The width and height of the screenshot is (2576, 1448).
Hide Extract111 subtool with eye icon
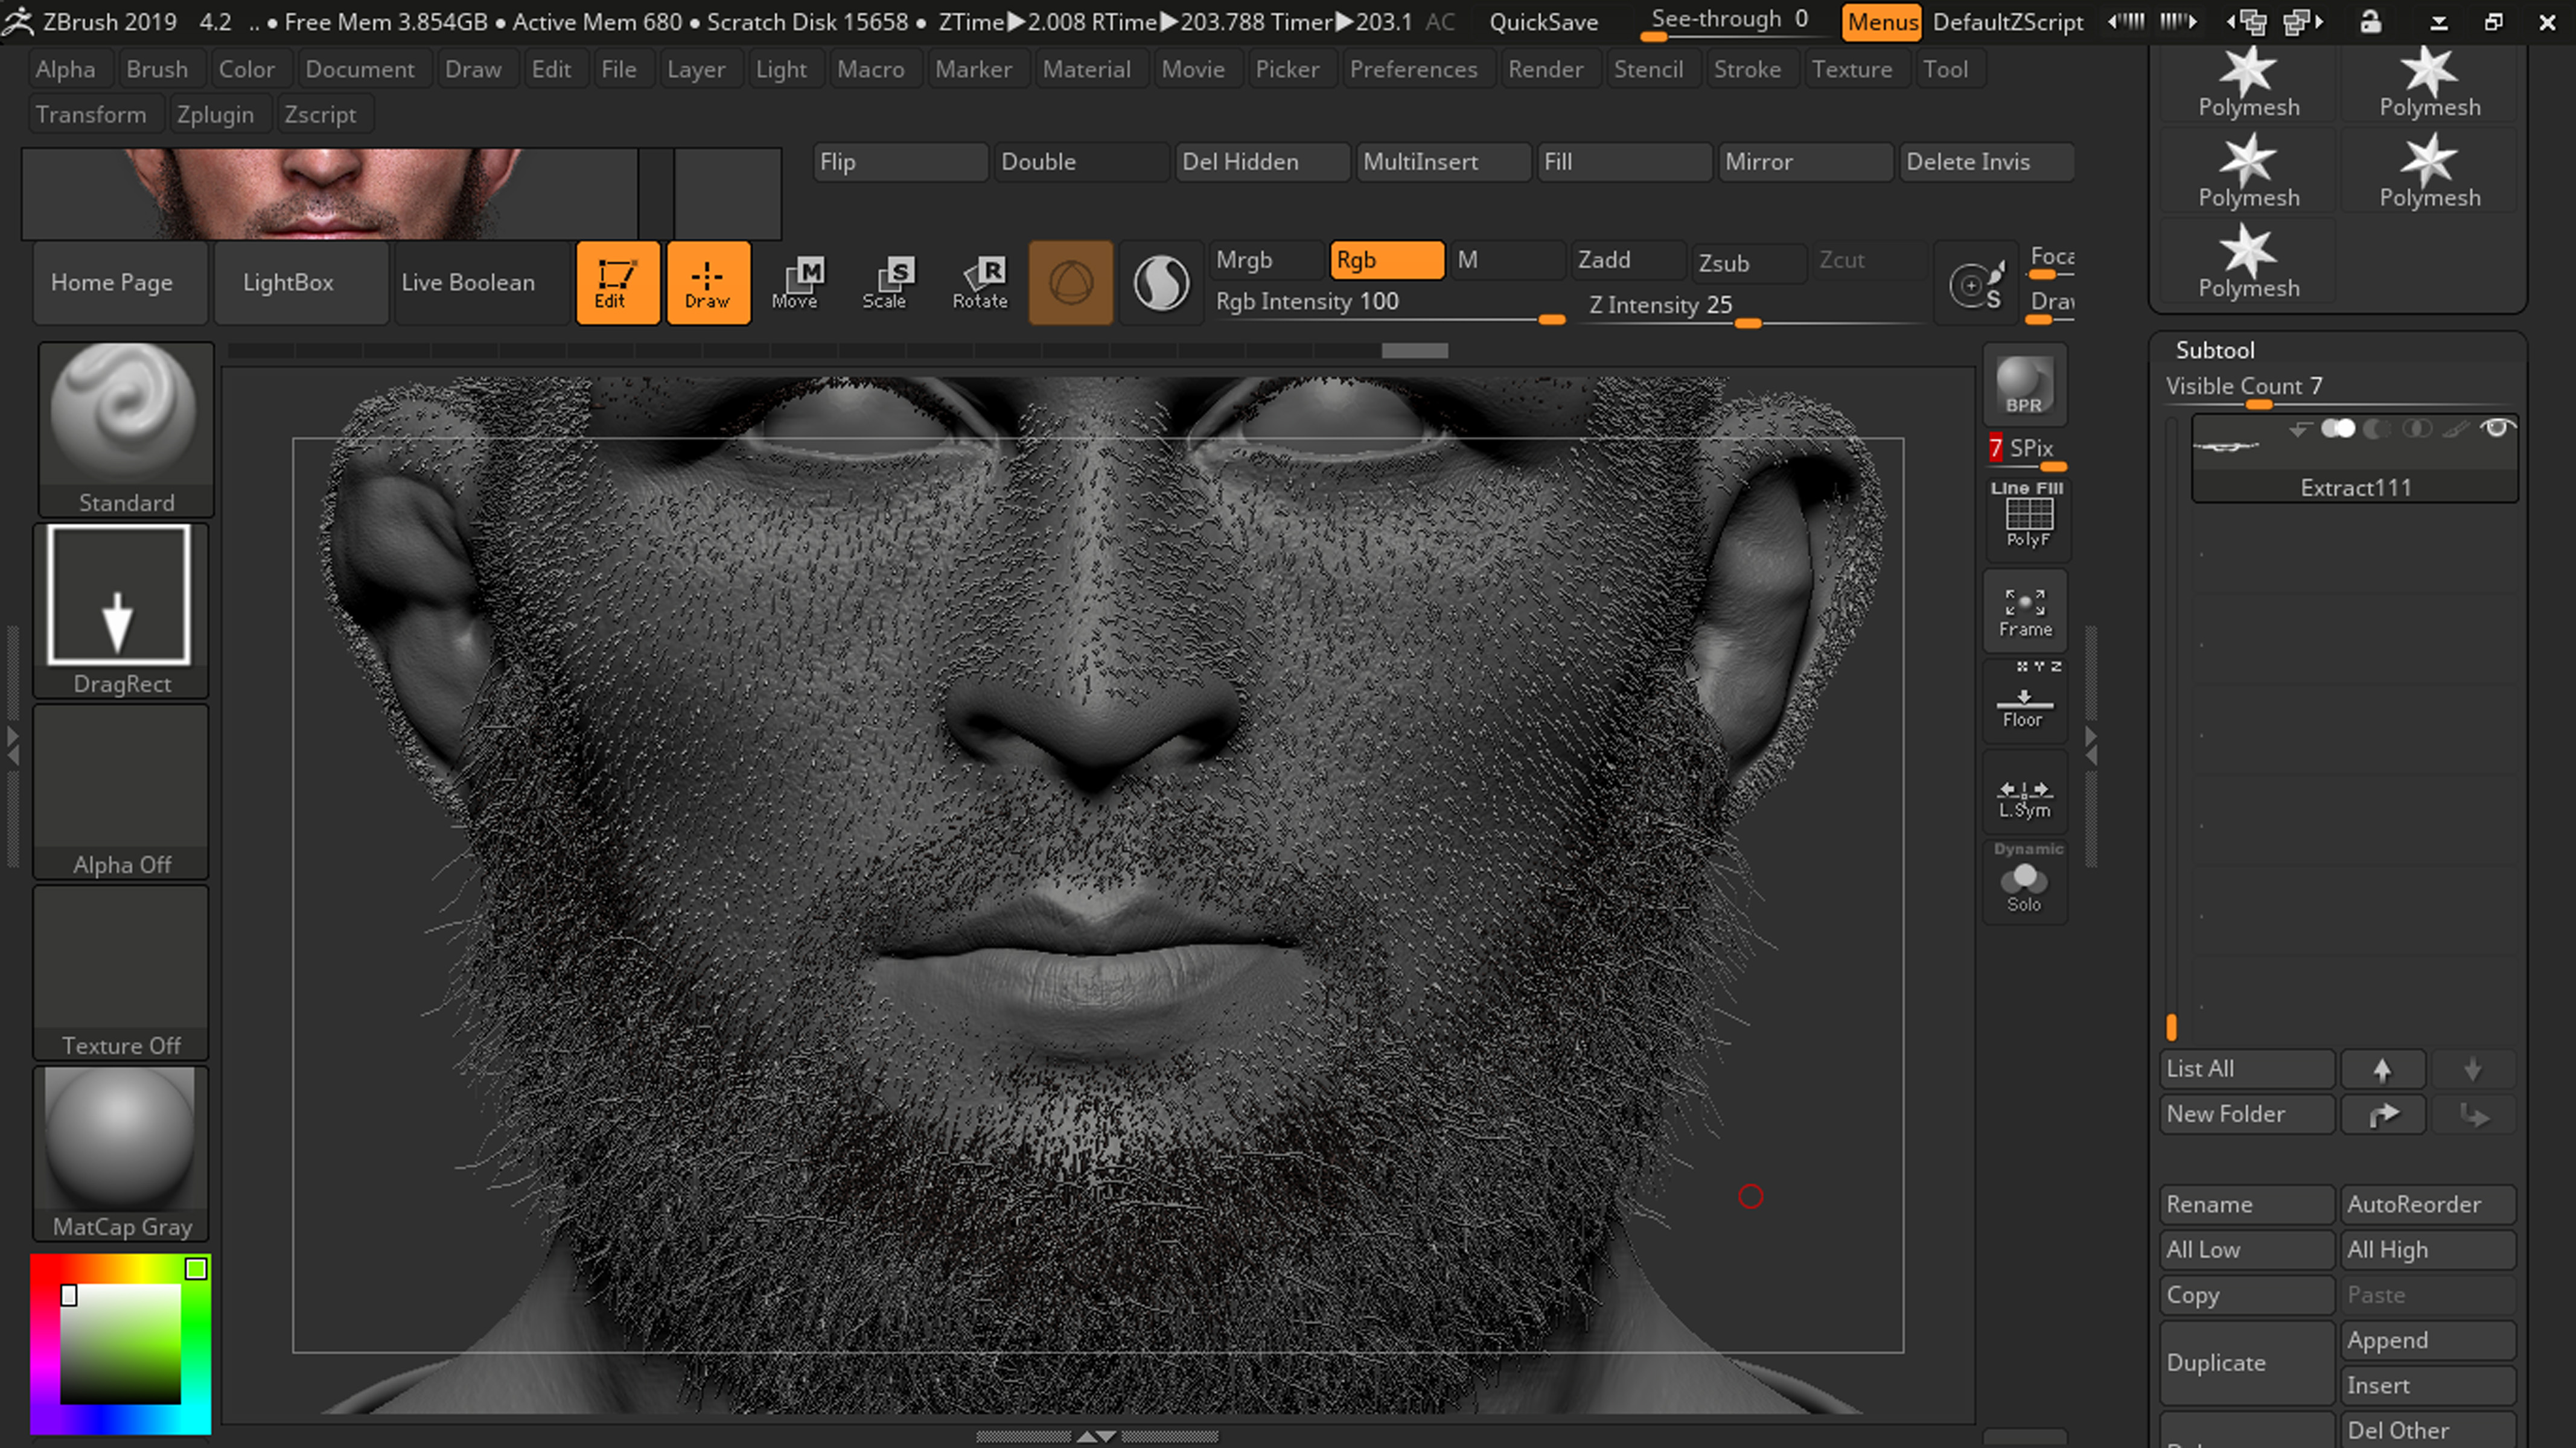(x=2496, y=429)
